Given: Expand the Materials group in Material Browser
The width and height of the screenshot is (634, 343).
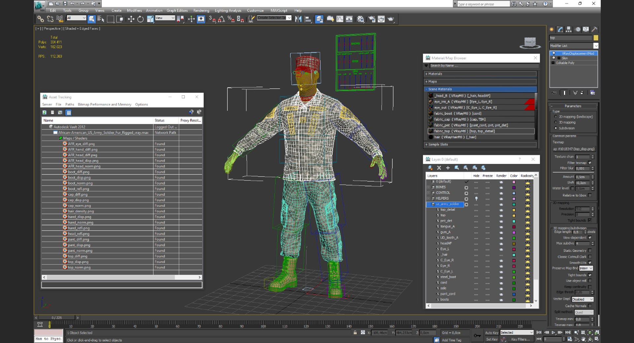Looking at the screenshot, I should (481, 74).
